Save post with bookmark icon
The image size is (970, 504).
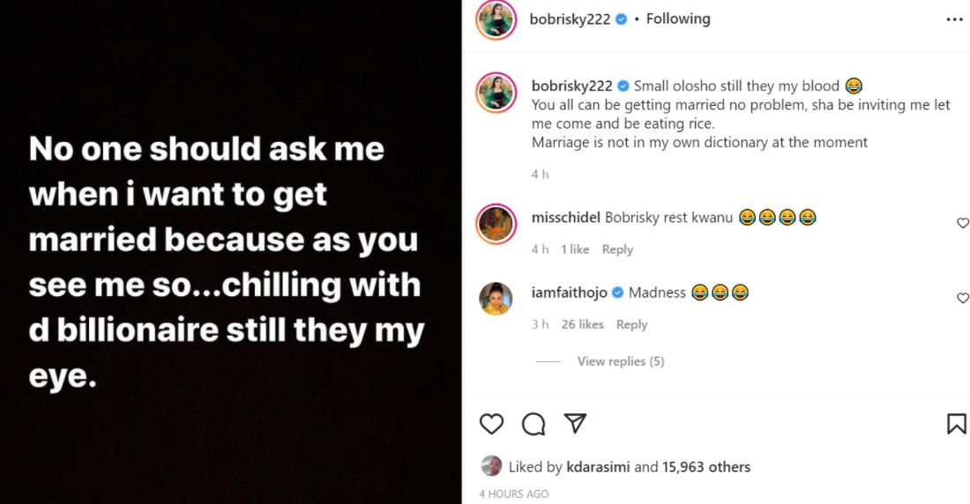click(x=957, y=424)
